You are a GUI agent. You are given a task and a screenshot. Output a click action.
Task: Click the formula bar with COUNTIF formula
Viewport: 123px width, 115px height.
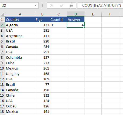[100, 5]
